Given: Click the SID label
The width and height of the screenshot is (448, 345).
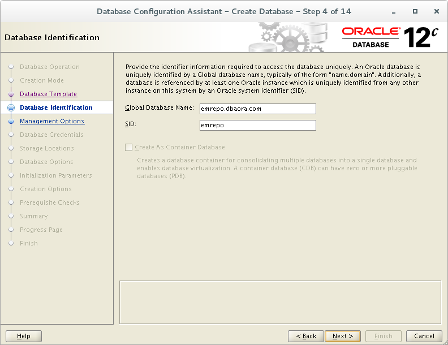Looking at the screenshot, I should tap(131, 124).
